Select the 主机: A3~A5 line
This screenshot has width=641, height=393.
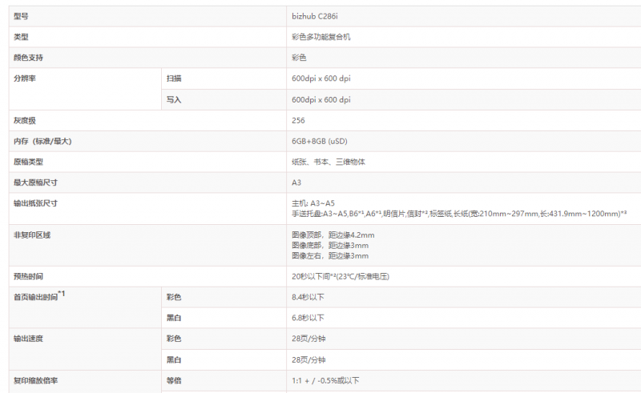click(313, 203)
